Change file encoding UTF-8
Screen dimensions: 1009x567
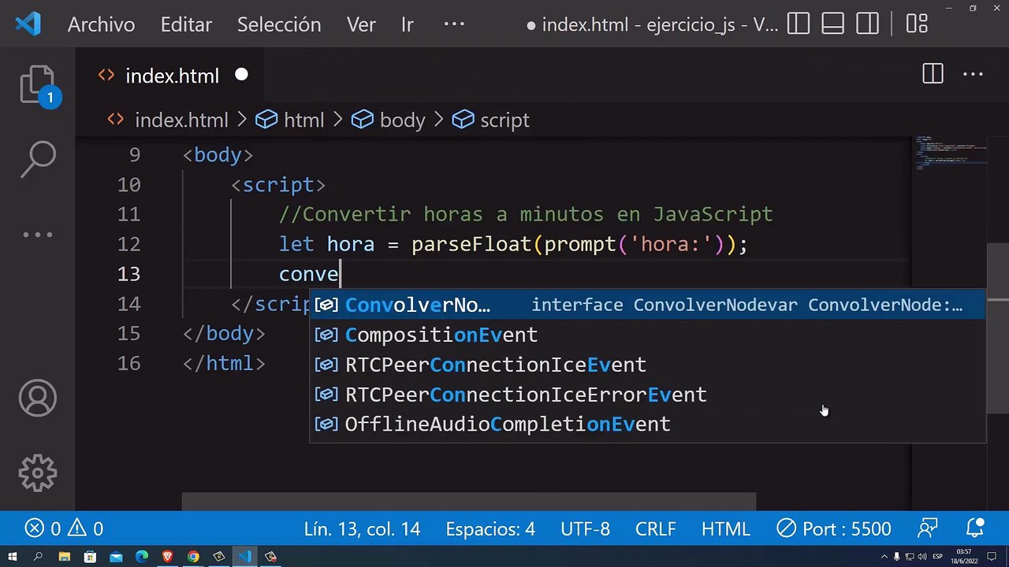[x=585, y=528]
